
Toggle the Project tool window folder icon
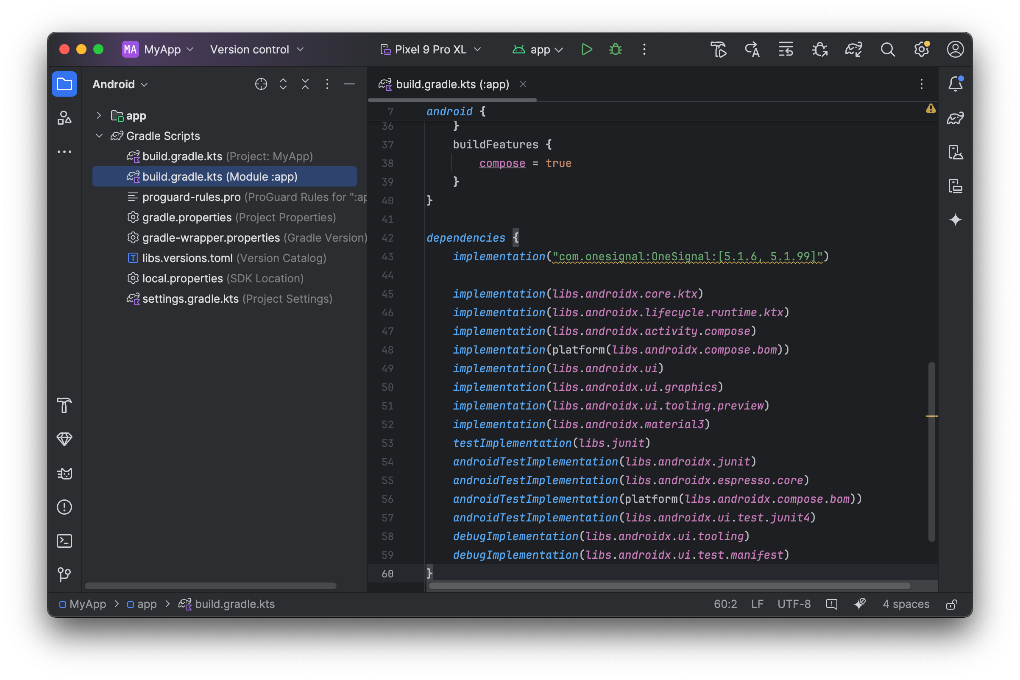tap(64, 84)
